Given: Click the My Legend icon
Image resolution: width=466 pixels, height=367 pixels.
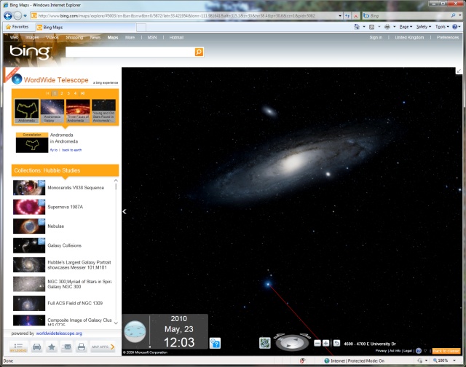Looking at the screenshot, I should point(18,347).
